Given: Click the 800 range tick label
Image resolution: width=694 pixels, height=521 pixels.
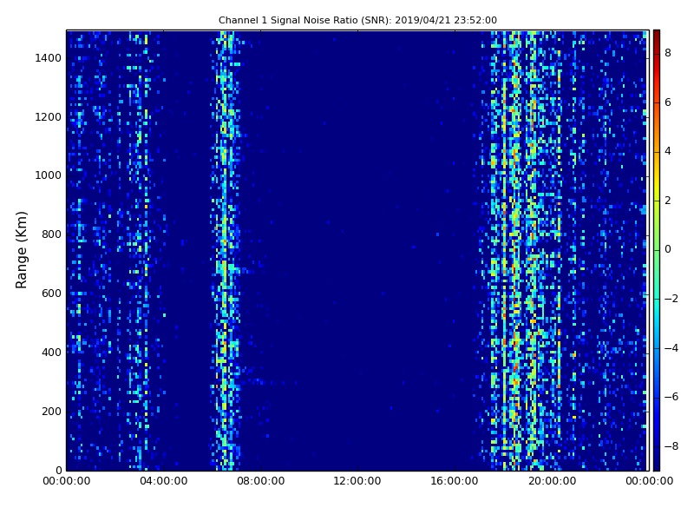Looking at the screenshot, I should (51, 234).
